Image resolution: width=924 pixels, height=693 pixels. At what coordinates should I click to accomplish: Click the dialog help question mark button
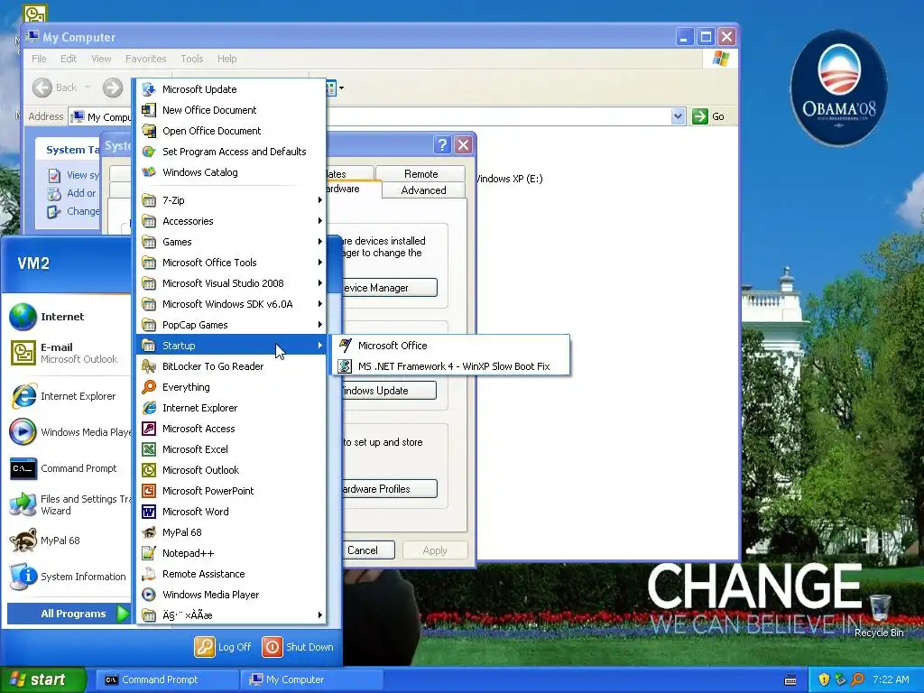coord(442,144)
